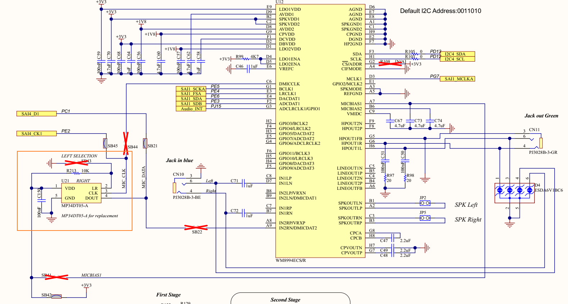Click the CPVOUTP pin name on U12
The width and height of the screenshot is (568, 304).
[352, 253]
